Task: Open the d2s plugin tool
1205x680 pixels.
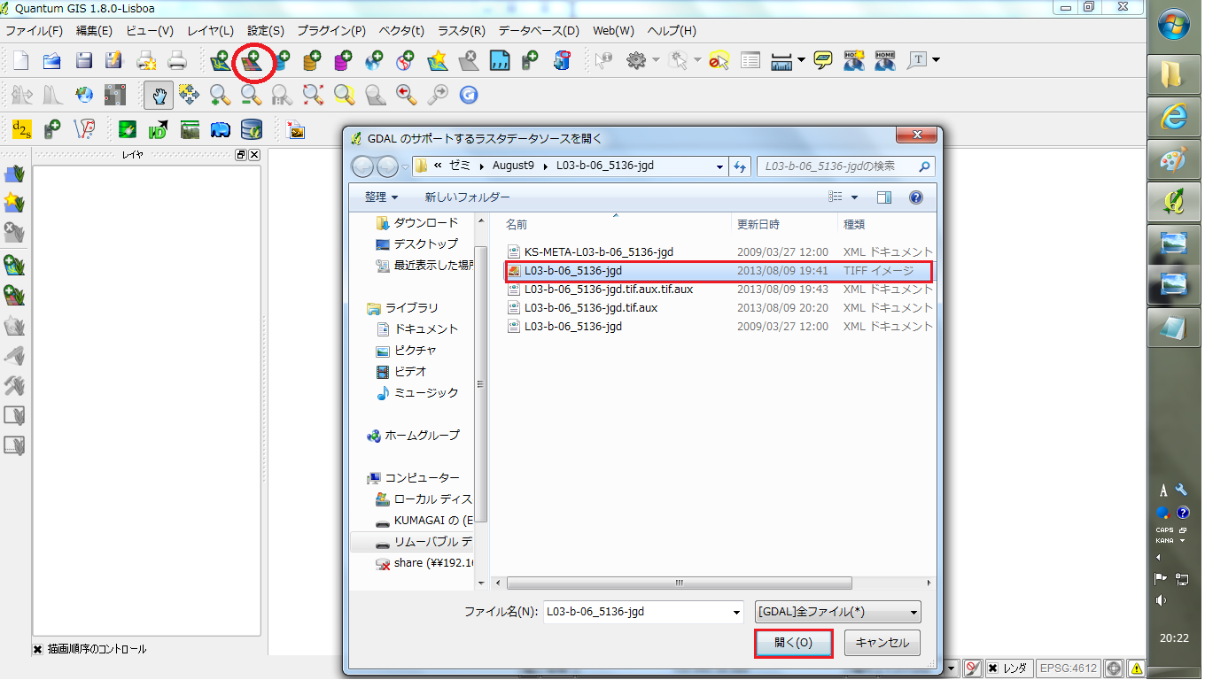Action: coord(21,129)
